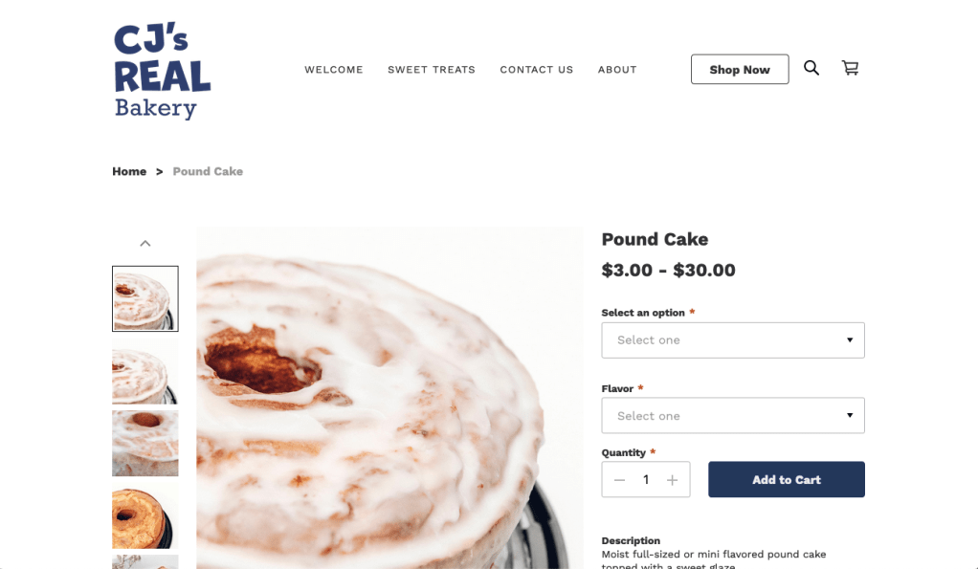Decrease quantity with the minus icon

pyautogui.click(x=619, y=480)
